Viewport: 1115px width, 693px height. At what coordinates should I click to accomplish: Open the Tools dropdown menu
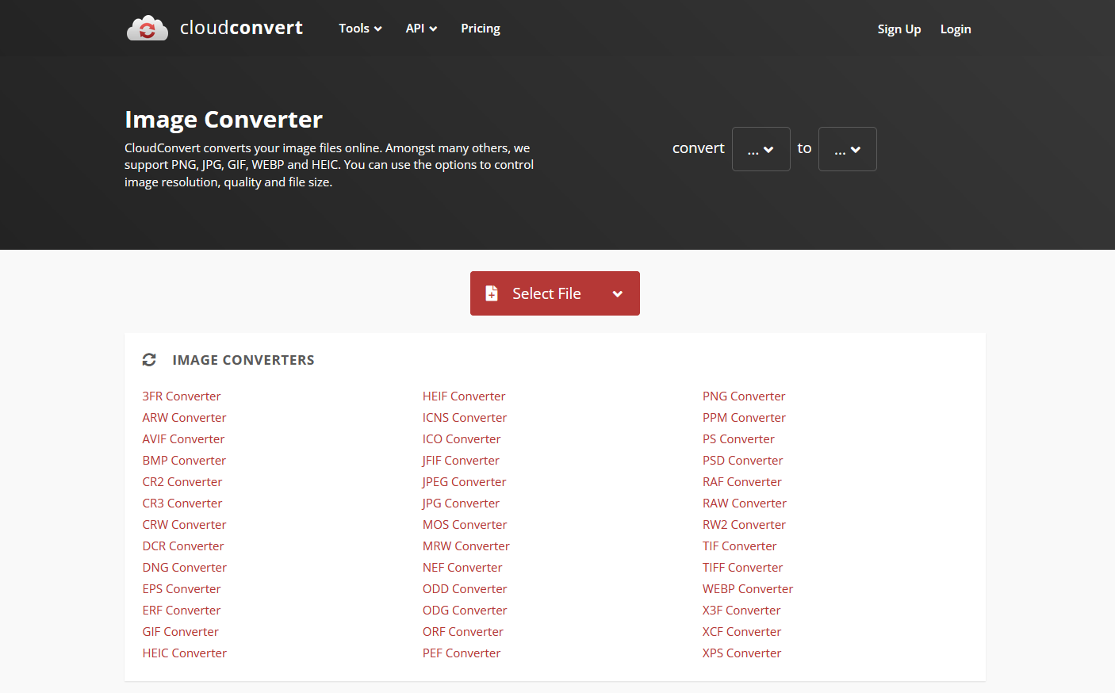coord(360,29)
